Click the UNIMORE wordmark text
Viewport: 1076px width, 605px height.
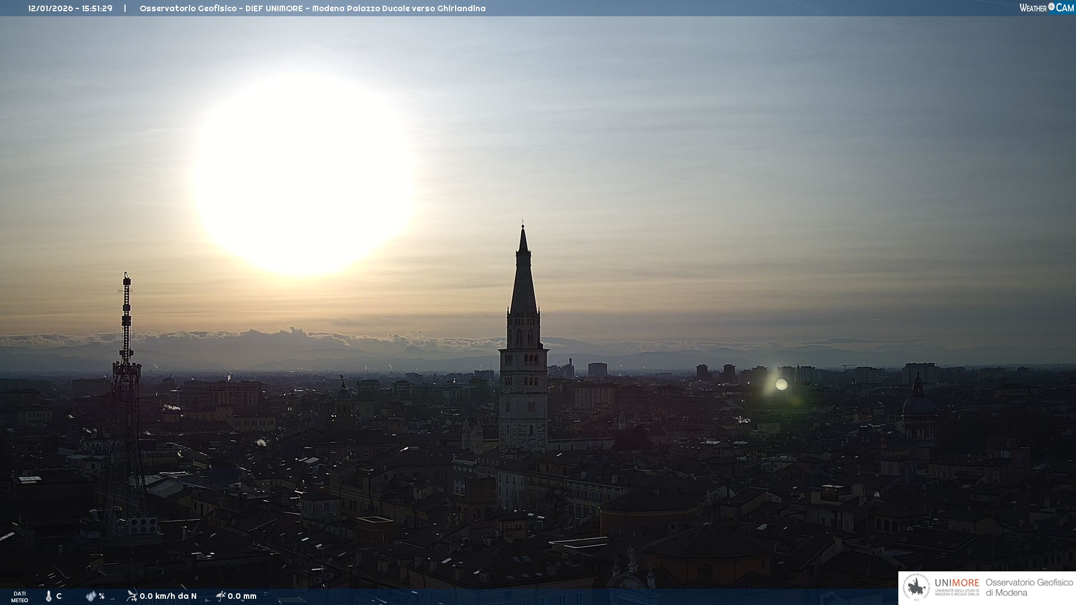957,583
